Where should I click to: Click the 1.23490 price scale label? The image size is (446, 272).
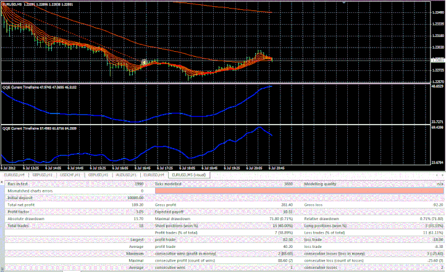[x=438, y=12]
